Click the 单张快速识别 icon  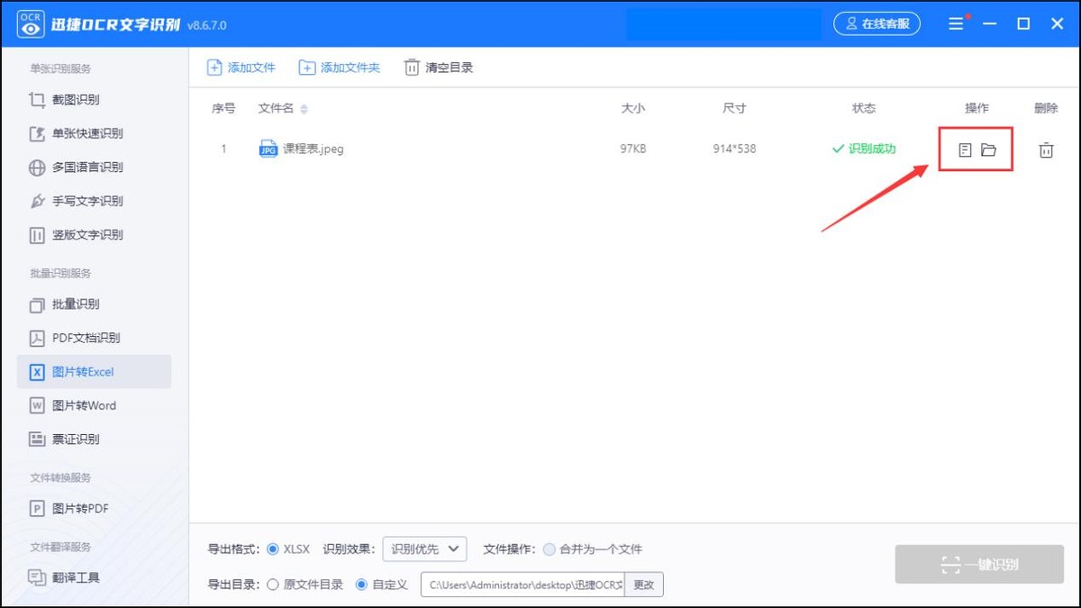tap(37, 133)
